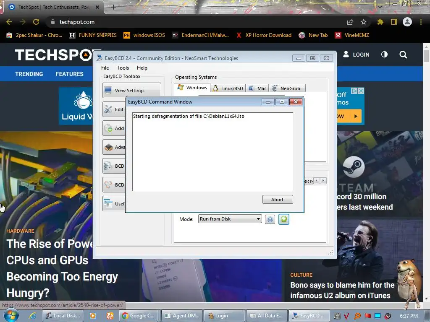Open the Chrome extensions puzzle icon
This screenshot has width=430, height=322.
[x=380, y=22]
